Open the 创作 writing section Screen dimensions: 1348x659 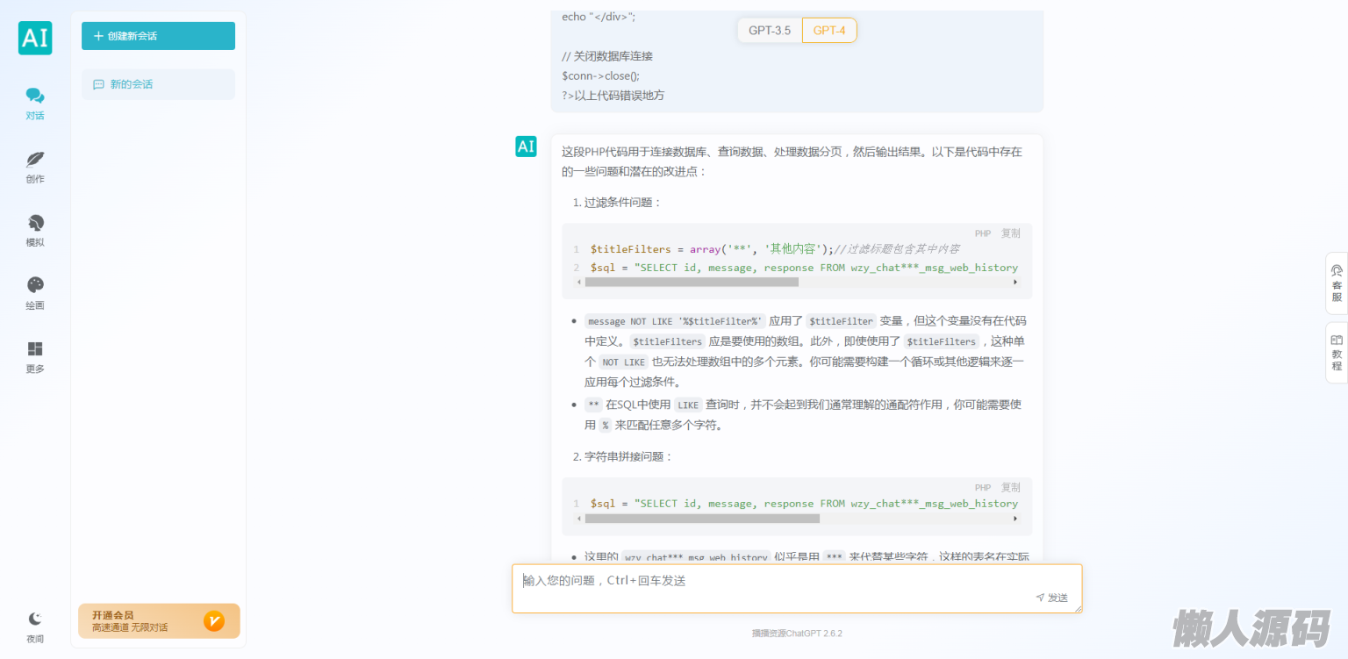pos(35,167)
